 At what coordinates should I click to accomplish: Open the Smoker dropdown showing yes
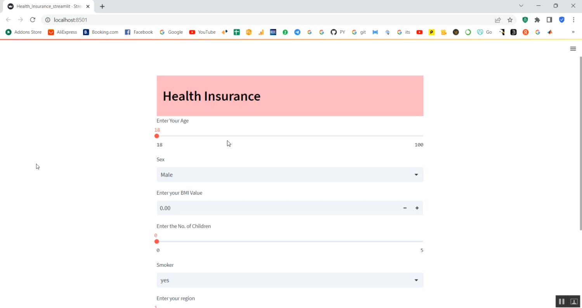[x=290, y=280]
